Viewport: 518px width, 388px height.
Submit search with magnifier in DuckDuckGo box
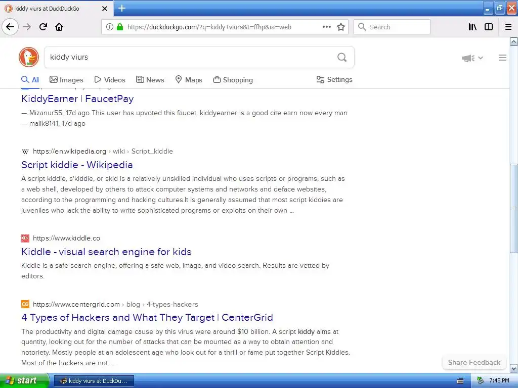point(342,58)
